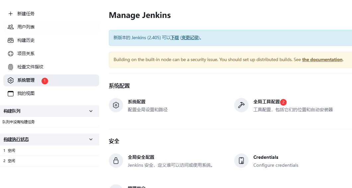Click the '系统配置' section heading
This screenshot has width=352, height=188.
pyautogui.click(x=119, y=86)
